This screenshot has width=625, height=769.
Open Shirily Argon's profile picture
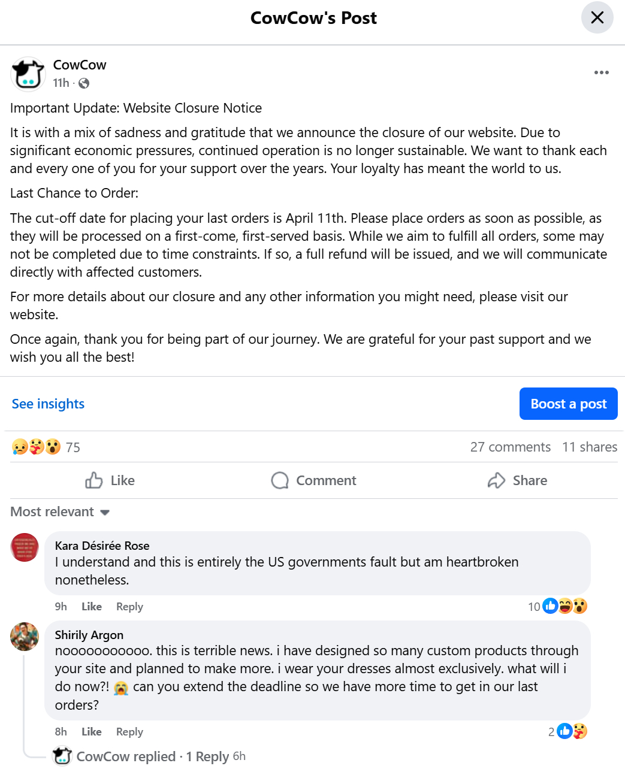pos(25,636)
